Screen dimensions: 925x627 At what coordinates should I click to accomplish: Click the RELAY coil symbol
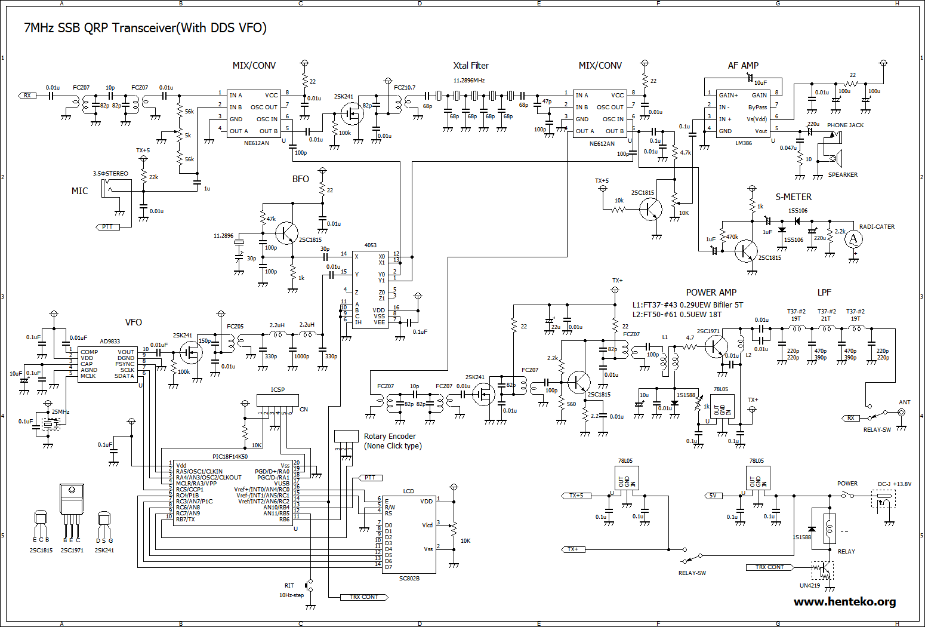pyautogui.click(x=830, y=528)
